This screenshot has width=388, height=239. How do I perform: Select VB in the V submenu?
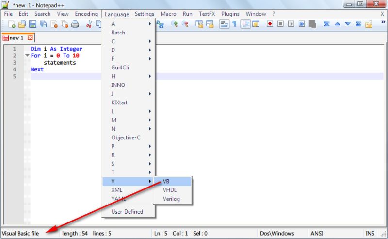(173, 182)
